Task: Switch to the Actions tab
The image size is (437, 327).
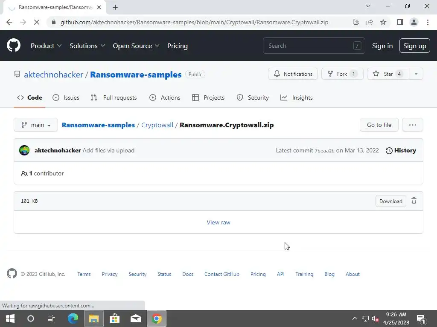Action: pyautogui.click(x=165, y=98)
